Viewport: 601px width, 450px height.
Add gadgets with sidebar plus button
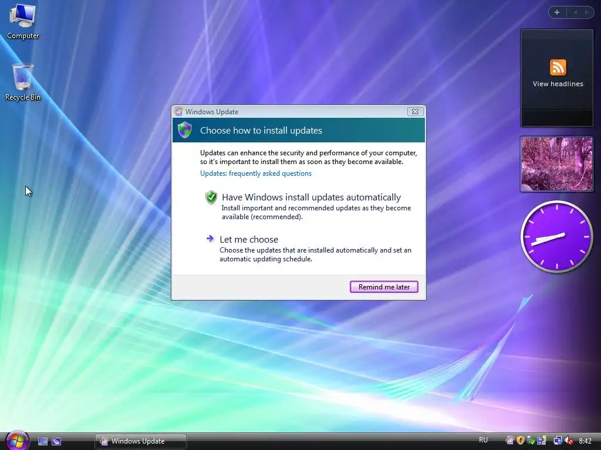pyautogui.click(x=557, y=12)
